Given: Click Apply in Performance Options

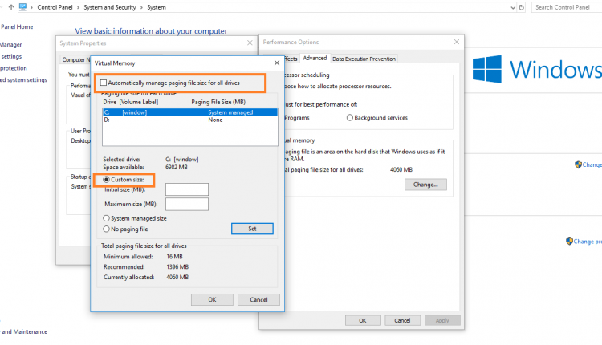Looking at the screenshot, I should 442,320.
